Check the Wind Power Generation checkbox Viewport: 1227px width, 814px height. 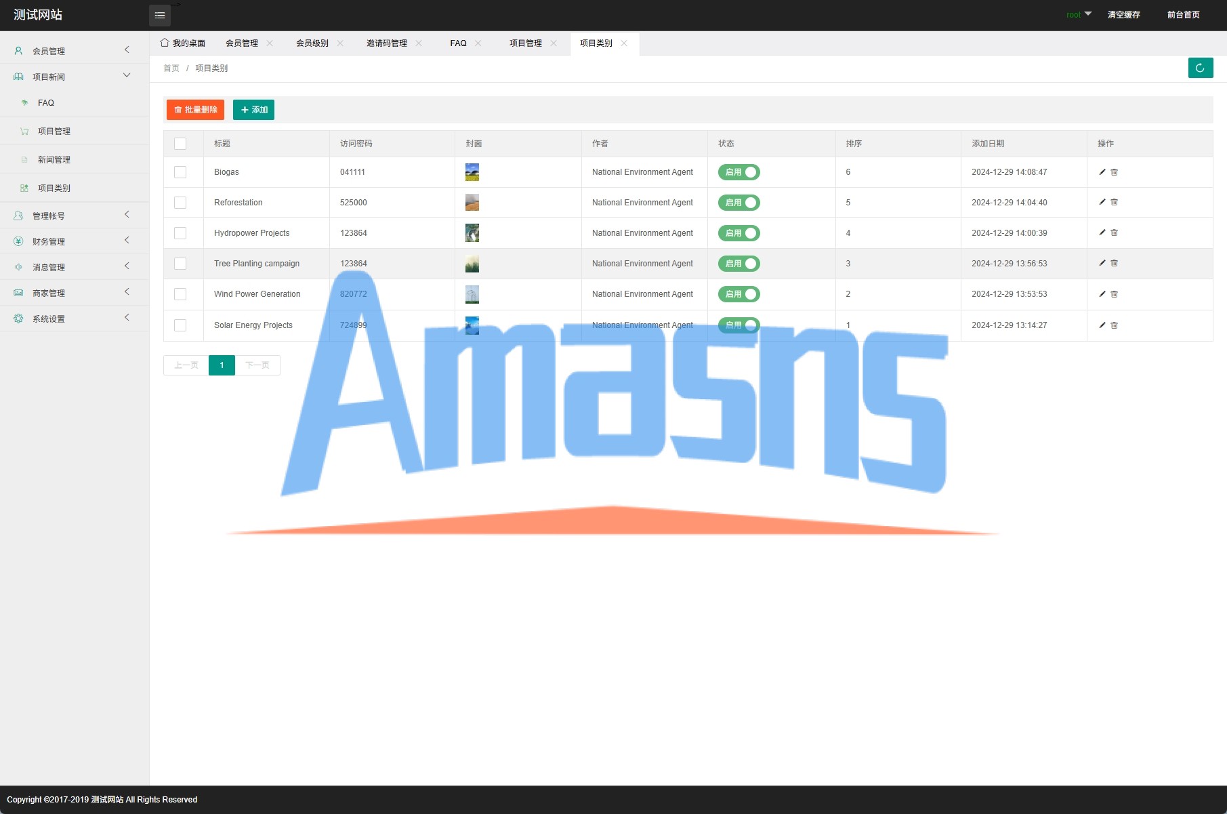pos(180,294)
